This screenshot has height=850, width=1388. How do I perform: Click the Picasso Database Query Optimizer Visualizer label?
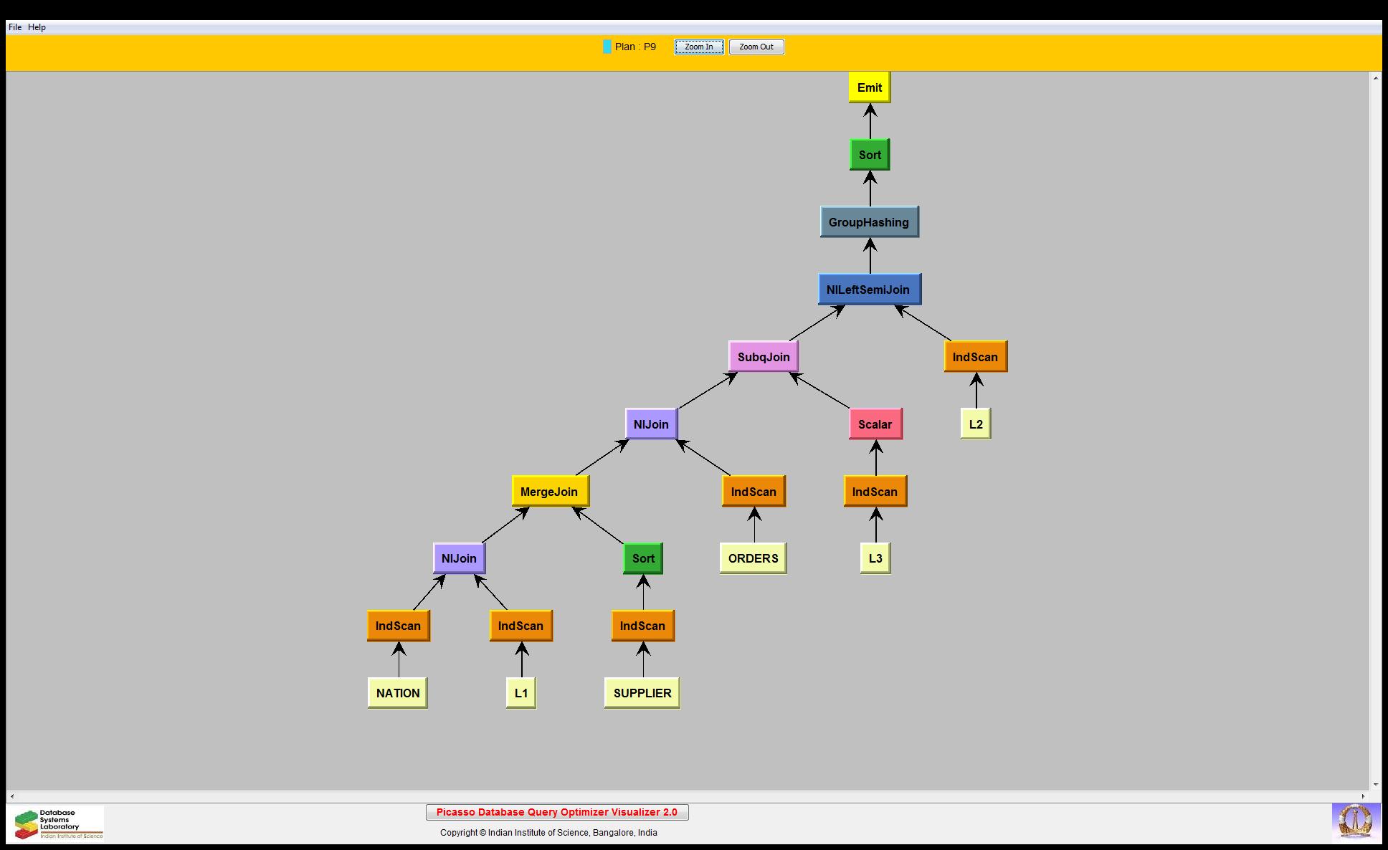click(556, 812)
